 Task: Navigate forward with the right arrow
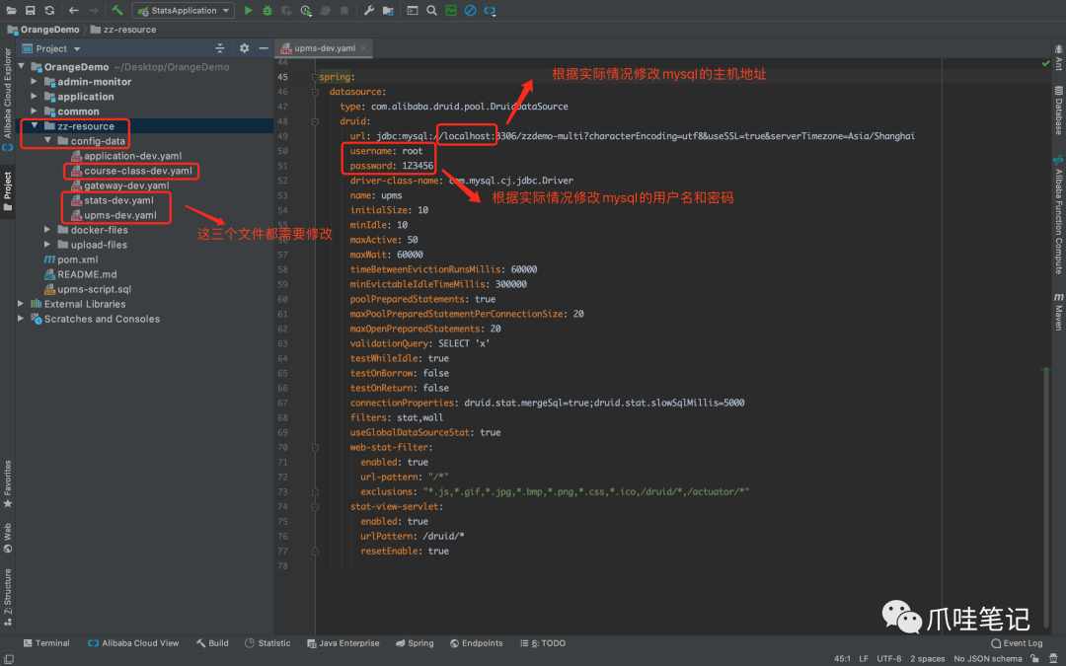coord(93,10)
